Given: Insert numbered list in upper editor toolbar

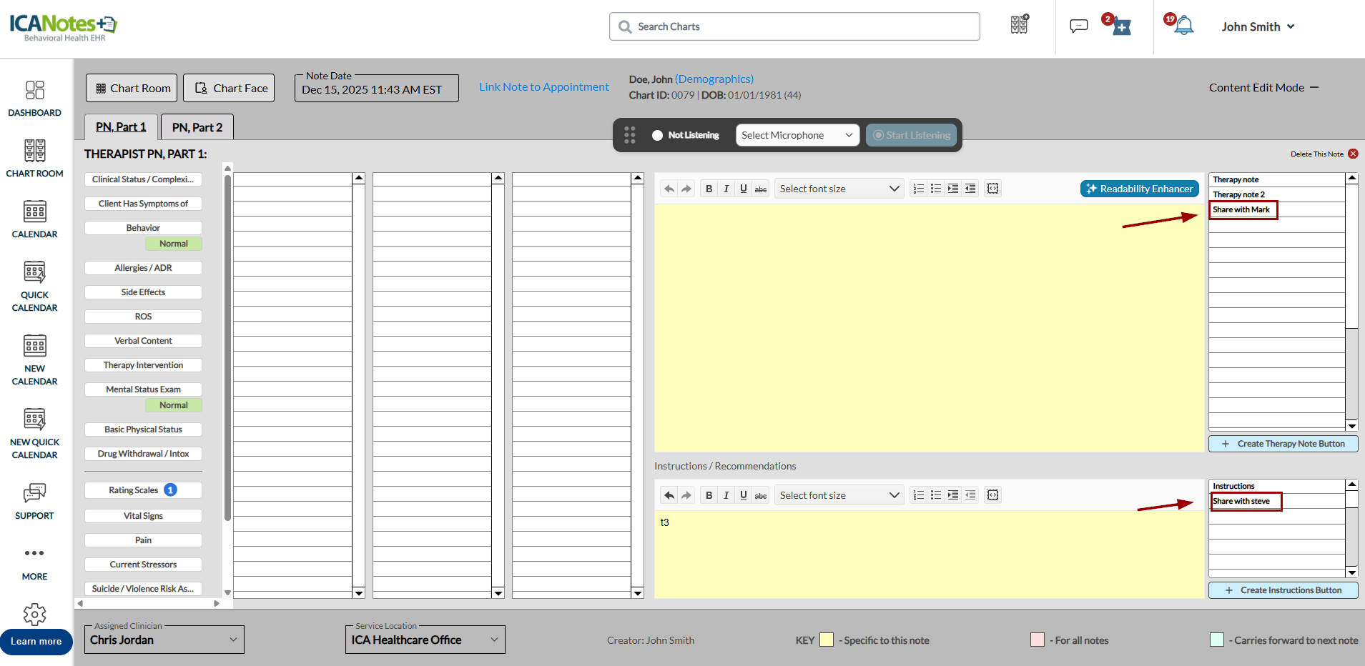Looking at the screenshot, I should (x=919, y=189).
